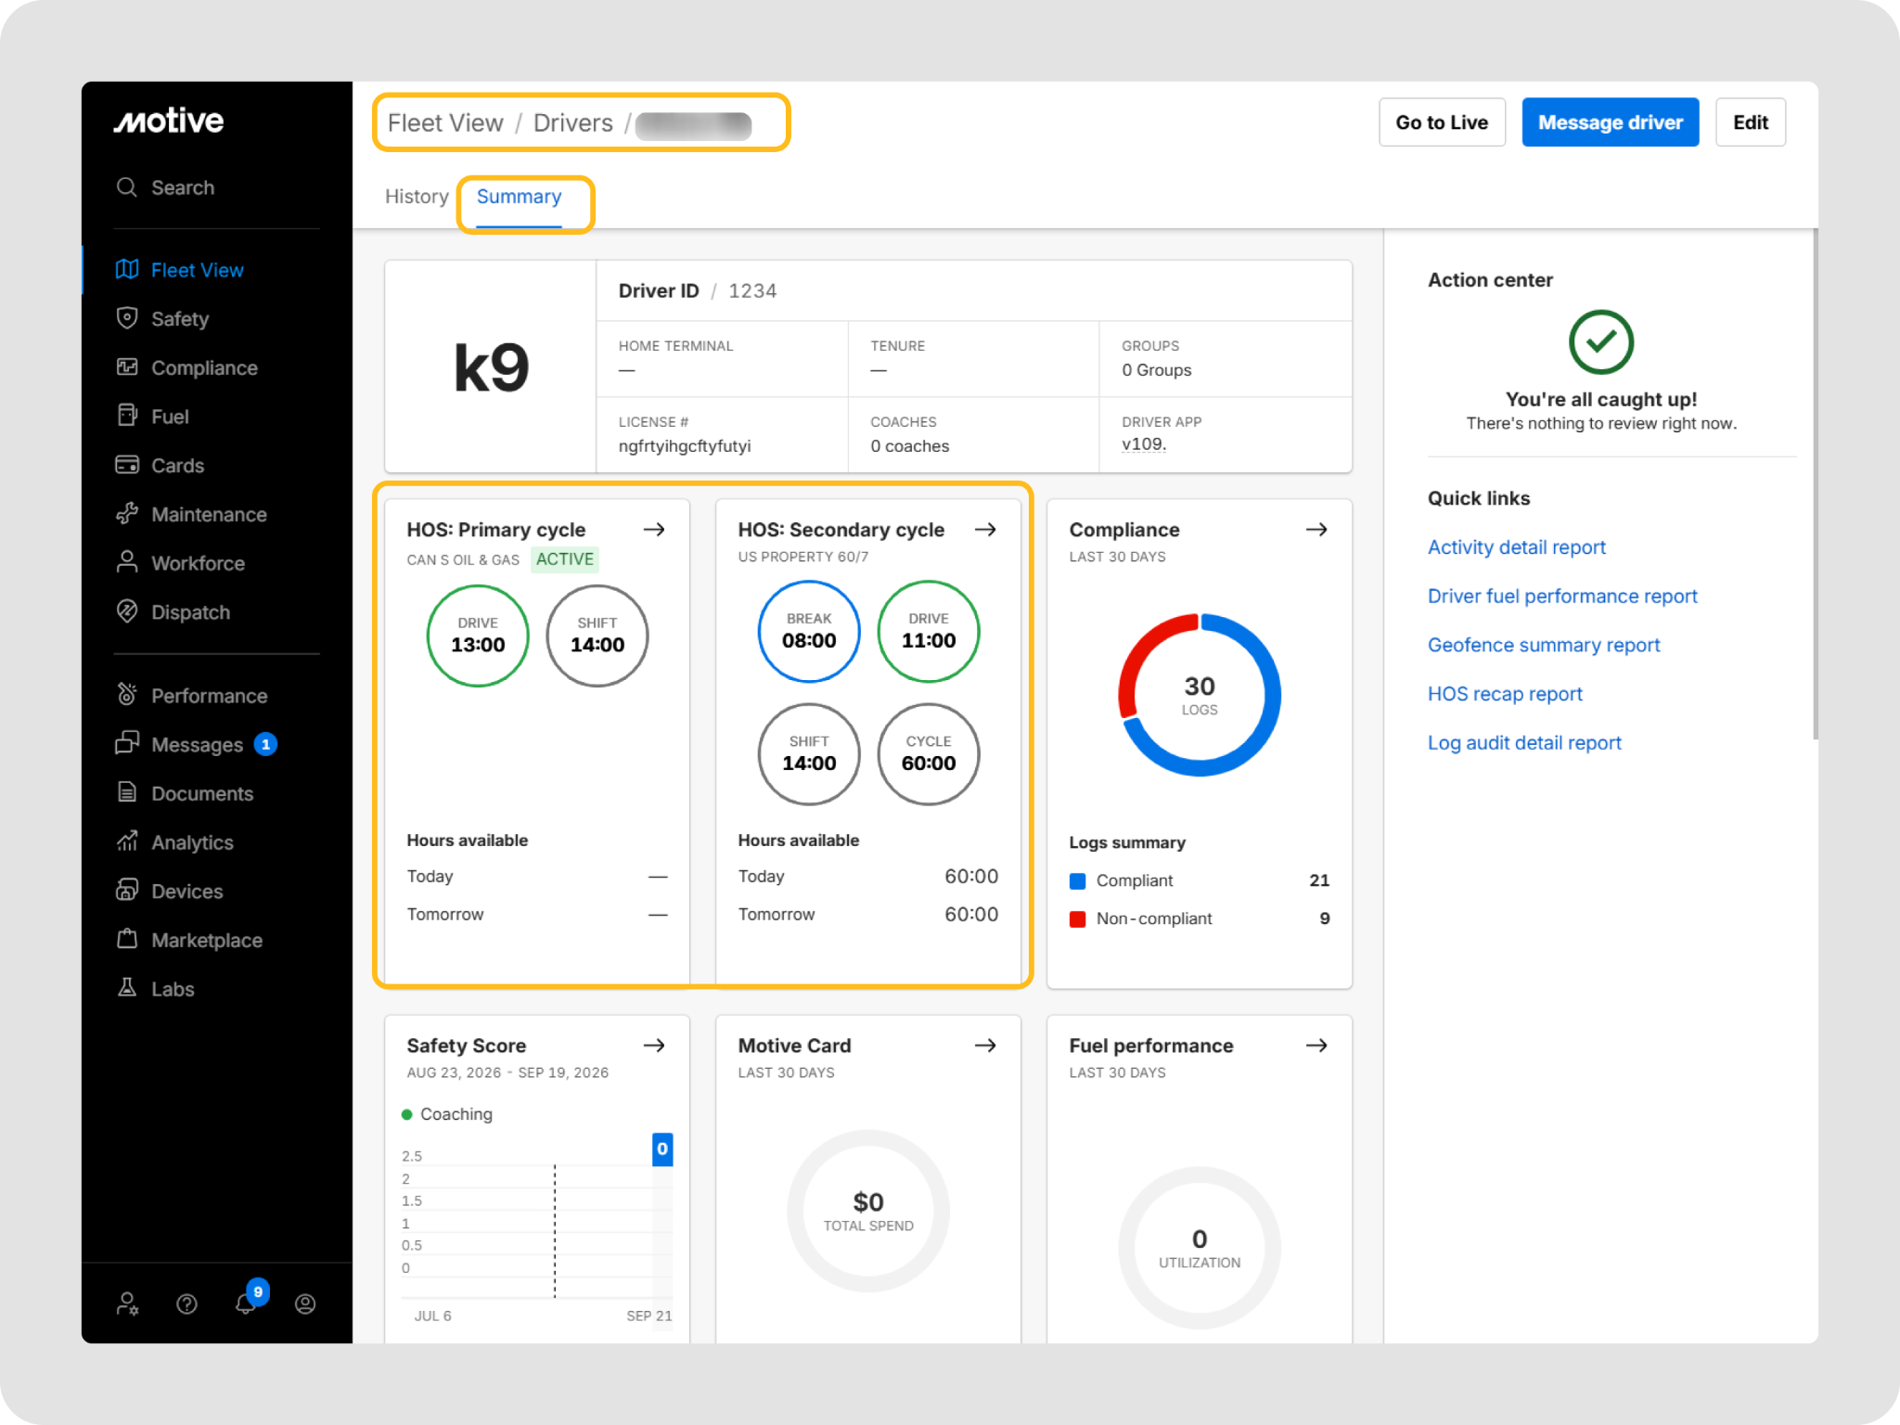
Task: Switch to the History tab
Action: 417,197
